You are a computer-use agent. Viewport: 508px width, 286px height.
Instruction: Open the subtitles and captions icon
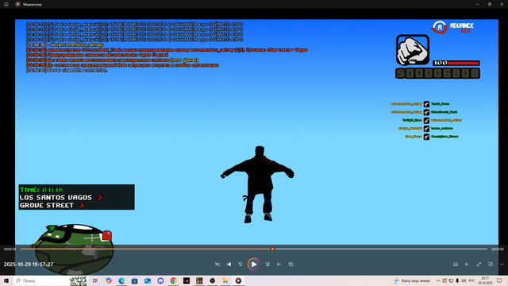[456, 265]
